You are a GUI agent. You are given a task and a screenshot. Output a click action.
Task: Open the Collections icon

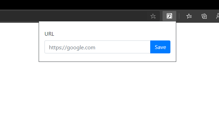[204, 16]
